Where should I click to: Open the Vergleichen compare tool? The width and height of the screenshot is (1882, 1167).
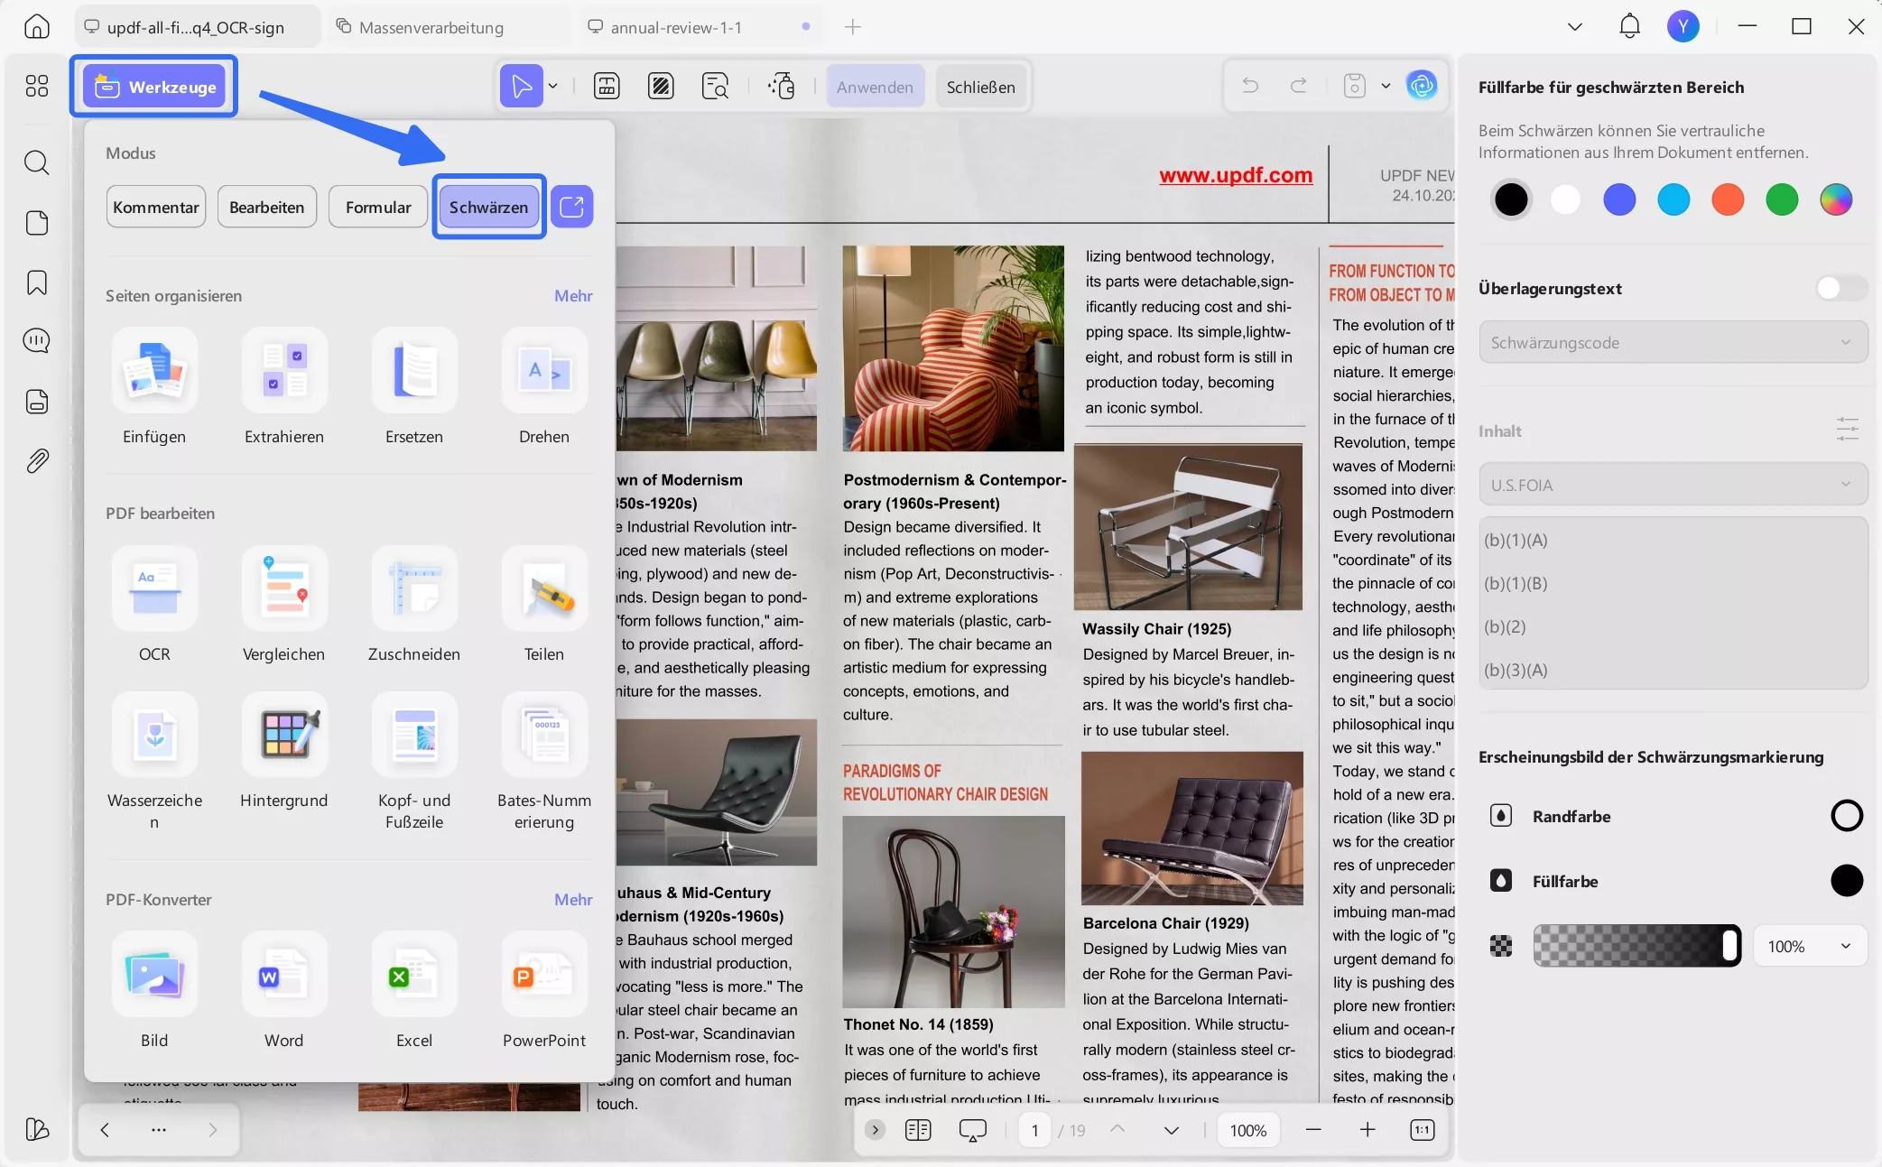(x=284, y=589)
